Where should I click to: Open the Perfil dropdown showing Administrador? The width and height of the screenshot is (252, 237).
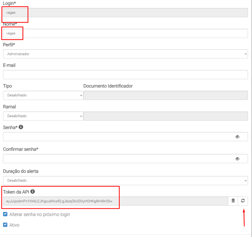125,54
